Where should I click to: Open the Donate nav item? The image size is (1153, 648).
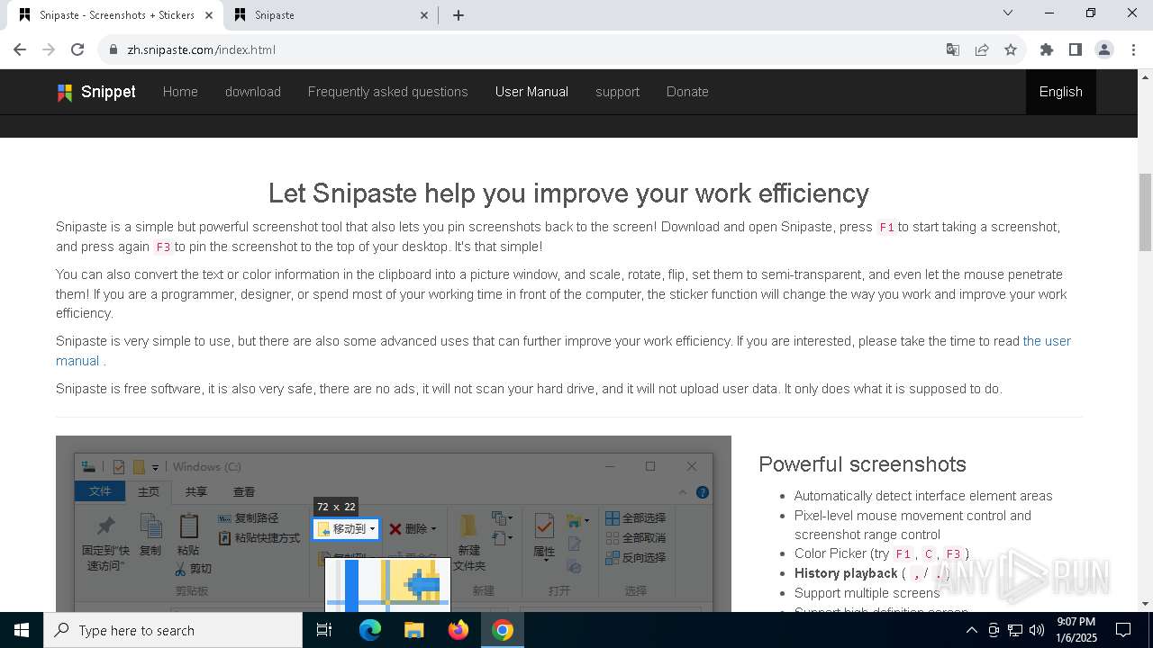pos(687,92)
